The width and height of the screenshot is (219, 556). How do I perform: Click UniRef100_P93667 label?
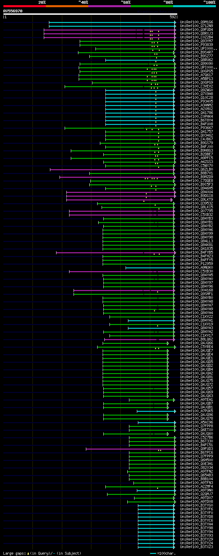pos(196,128)
